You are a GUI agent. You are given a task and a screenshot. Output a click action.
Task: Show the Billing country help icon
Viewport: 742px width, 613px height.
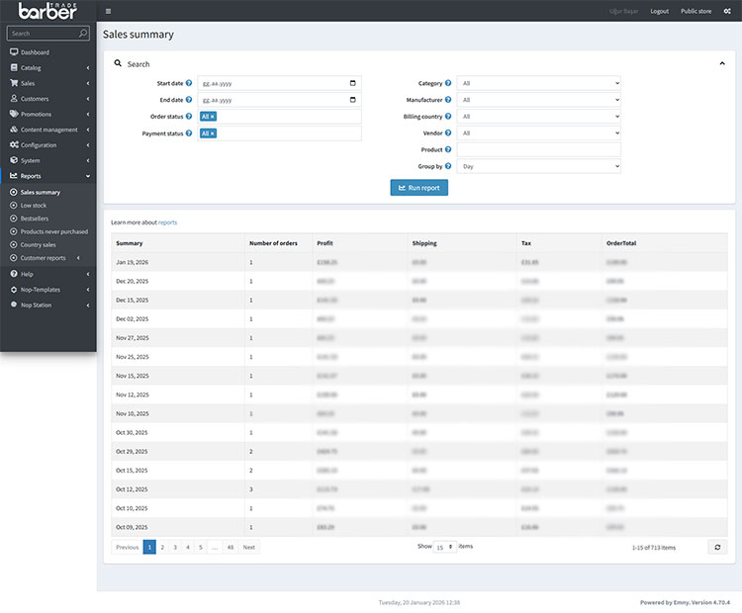(448, 117)
